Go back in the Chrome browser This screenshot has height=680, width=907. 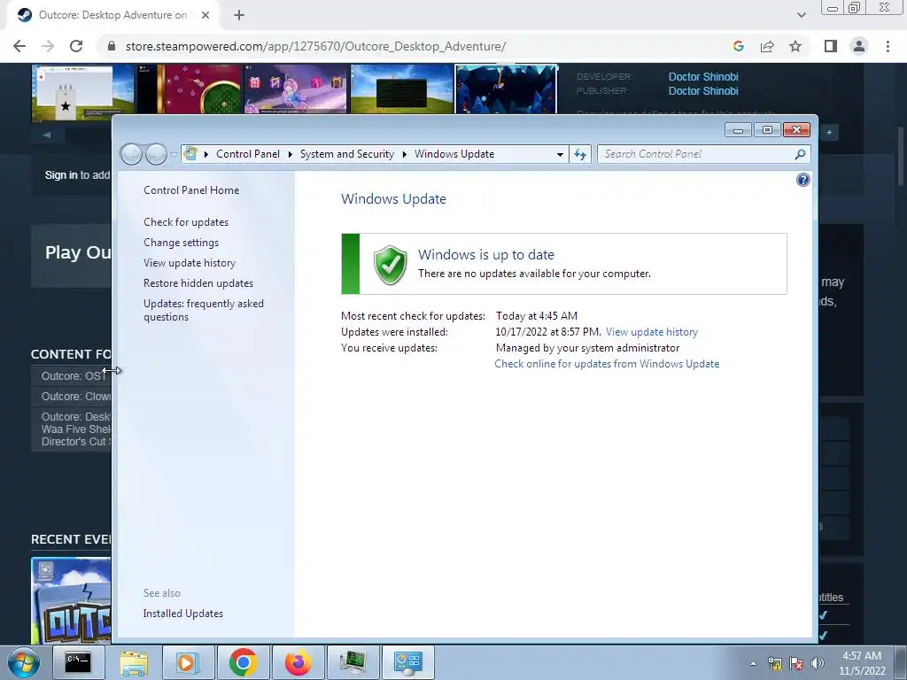(19, 46)
